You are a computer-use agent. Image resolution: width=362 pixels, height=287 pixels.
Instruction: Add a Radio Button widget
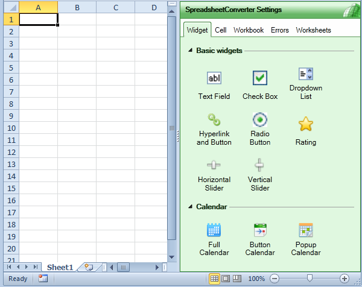[x=260, y=130]
